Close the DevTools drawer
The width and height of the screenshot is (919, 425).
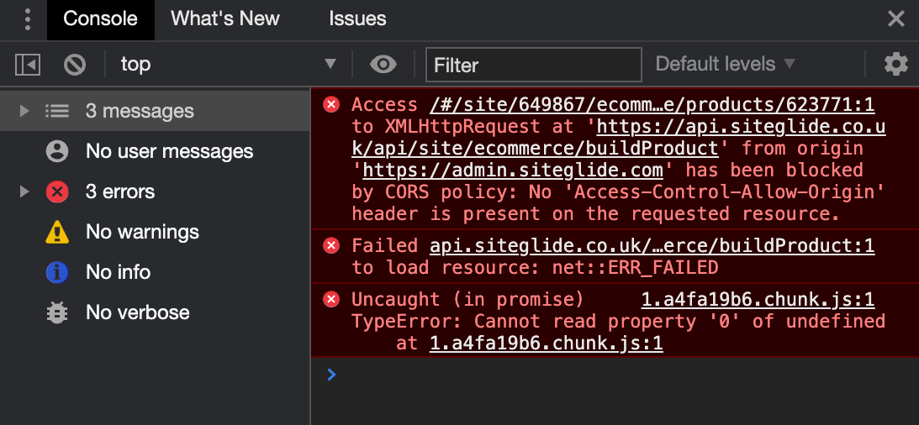point(895,19)
